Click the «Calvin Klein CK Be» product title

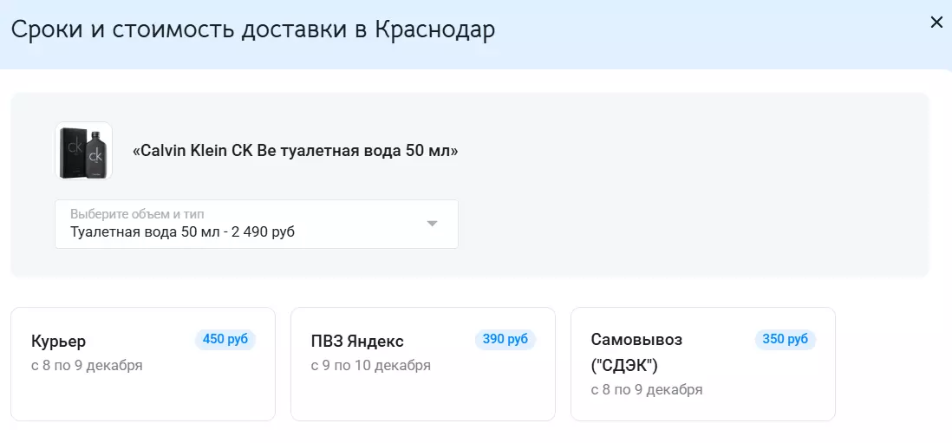[295, 151]
